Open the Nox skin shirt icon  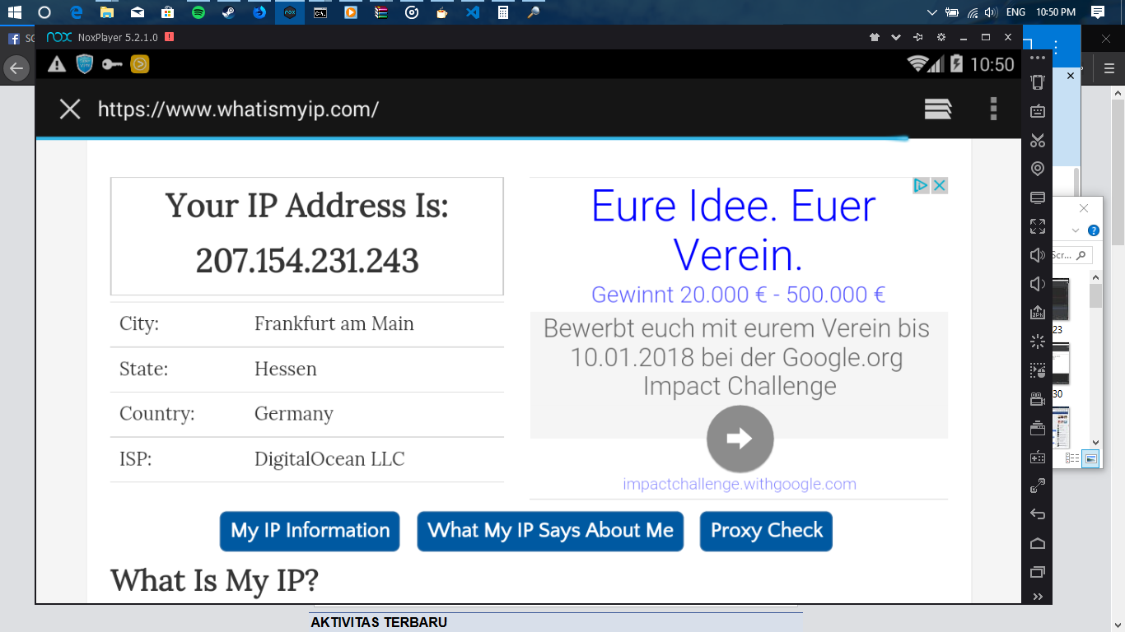point(875,37)
